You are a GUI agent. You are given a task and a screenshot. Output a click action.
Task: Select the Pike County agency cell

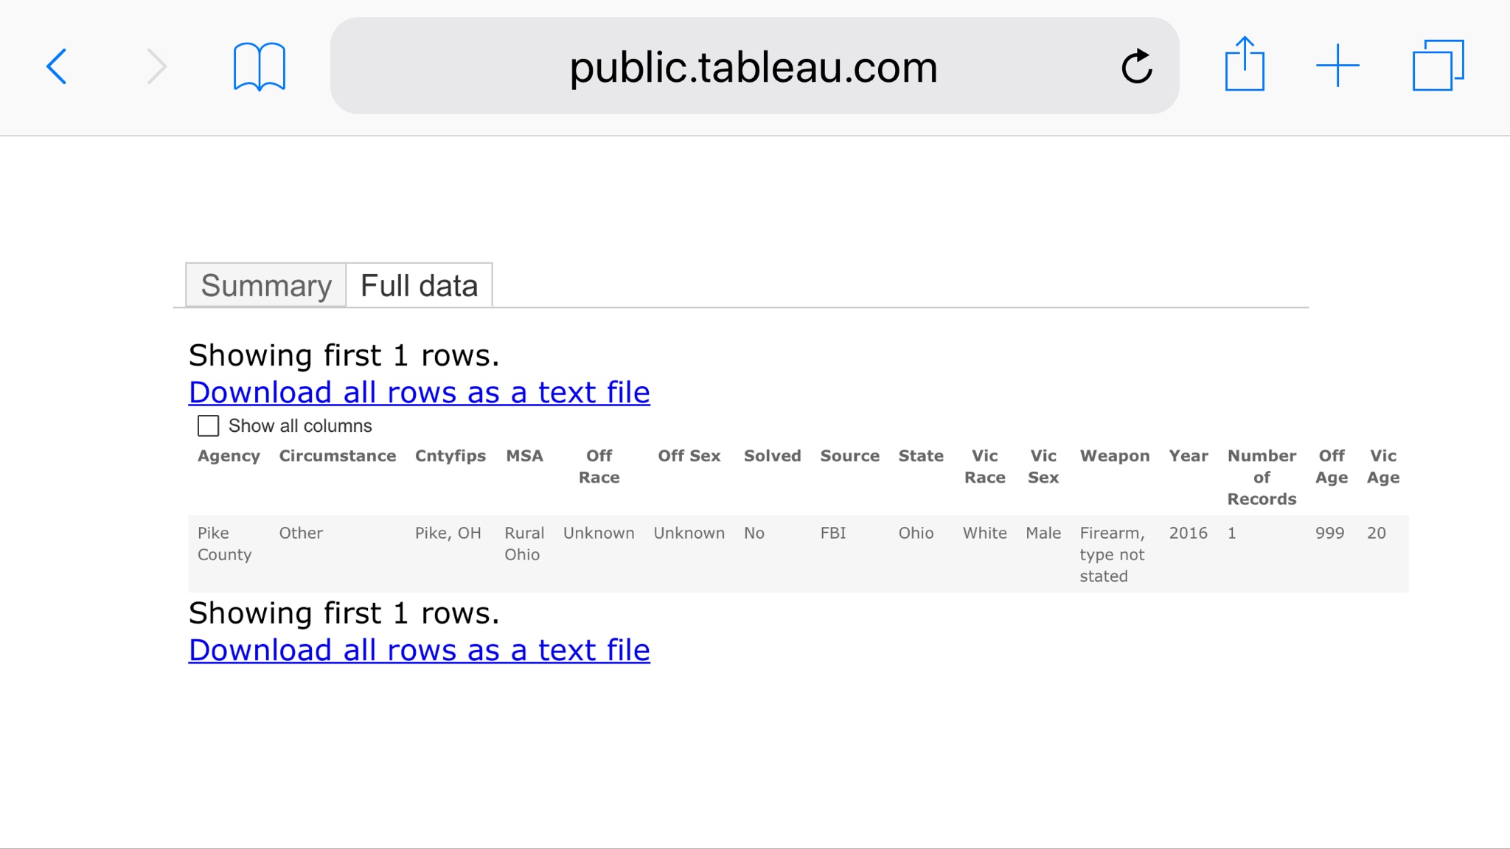click(224, 544)
